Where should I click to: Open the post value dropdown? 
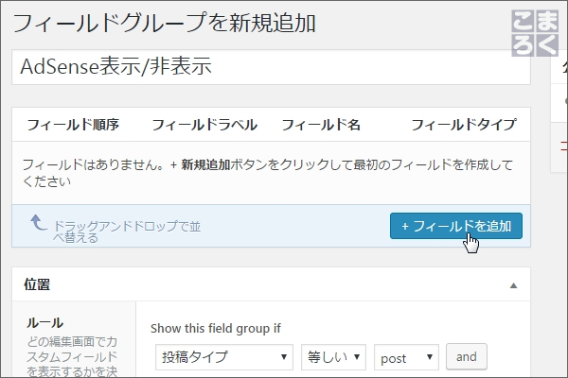406,357
